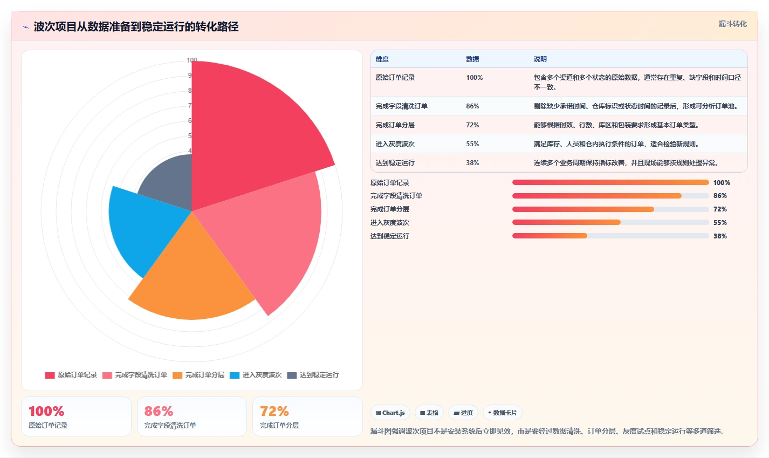Click the 完成字段清洗订单 progress bar
Viewport: 769px width, 458px height.
click(x=610, y=196)
